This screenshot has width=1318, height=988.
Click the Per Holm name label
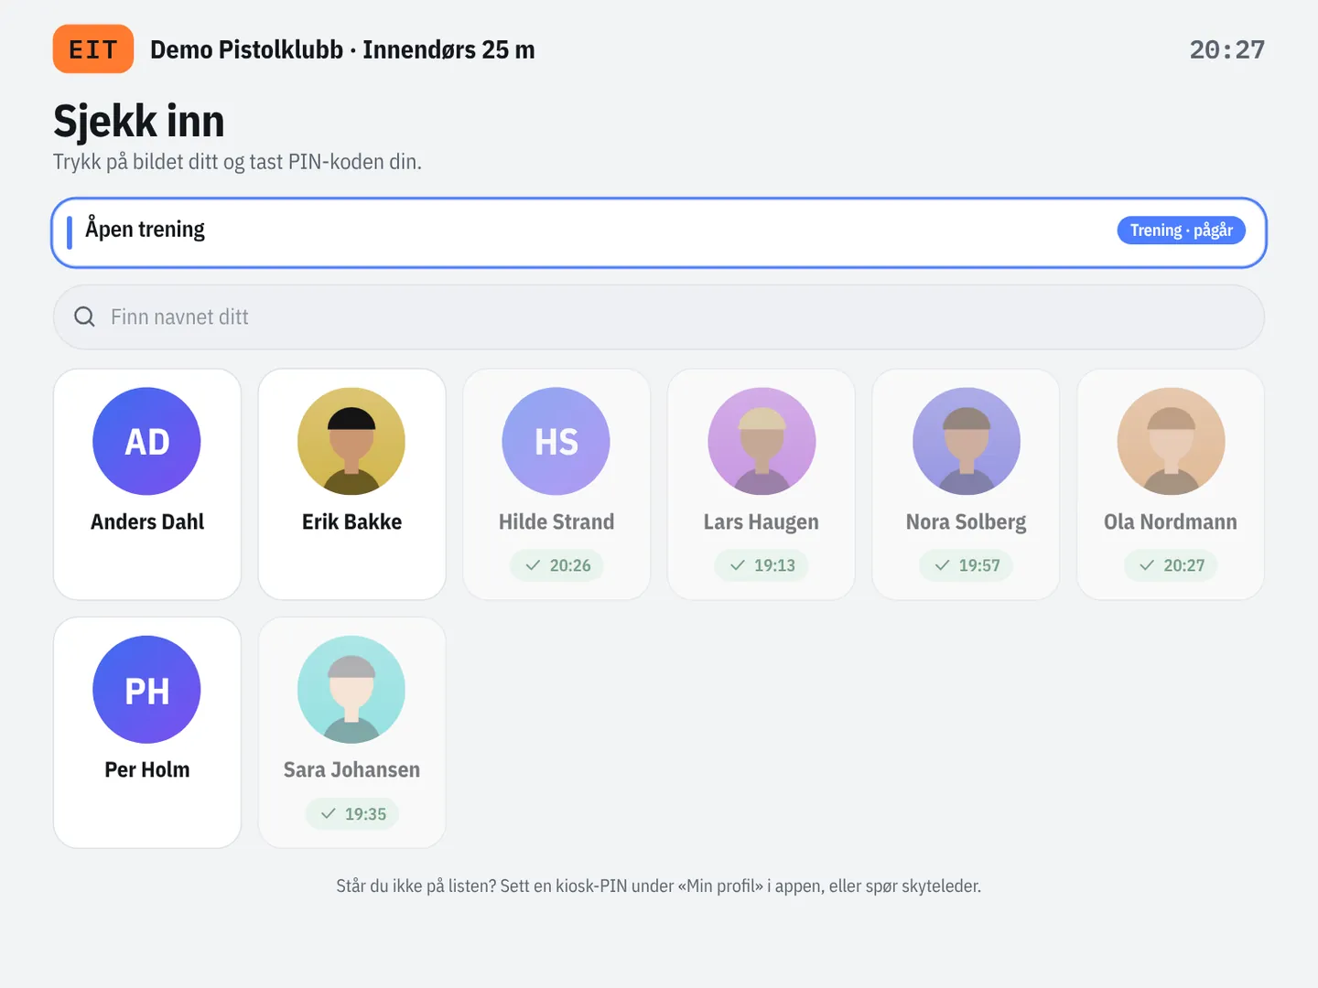(x=146, y=769)
